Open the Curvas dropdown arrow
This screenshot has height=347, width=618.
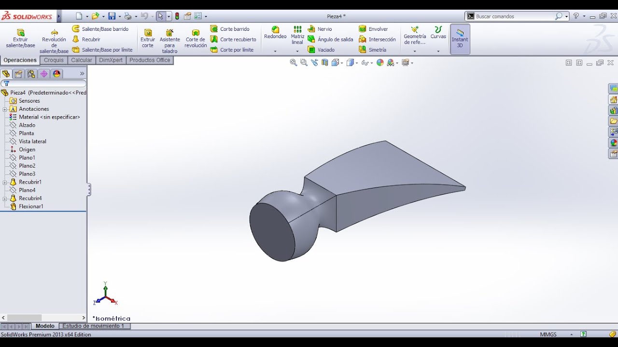438,51
